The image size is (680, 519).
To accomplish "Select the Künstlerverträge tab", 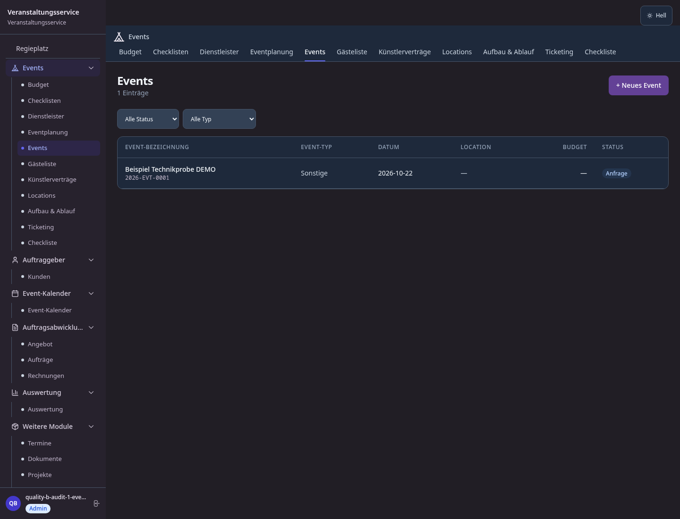I will (405, 52).
